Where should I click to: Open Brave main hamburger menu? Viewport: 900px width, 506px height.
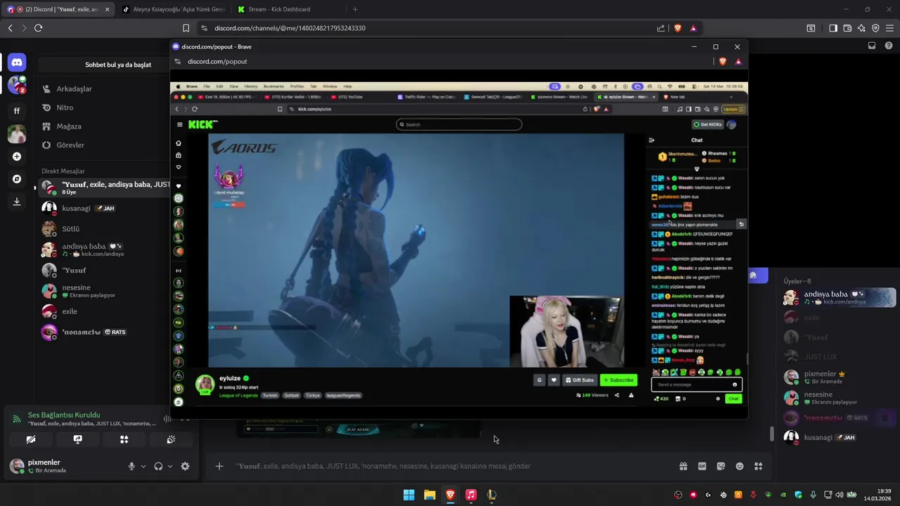pyautogui.click(x=890, y=28)
